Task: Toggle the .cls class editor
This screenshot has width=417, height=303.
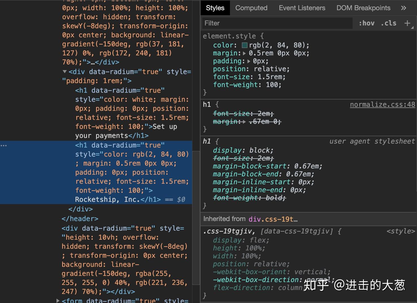Action: point(388,23)
